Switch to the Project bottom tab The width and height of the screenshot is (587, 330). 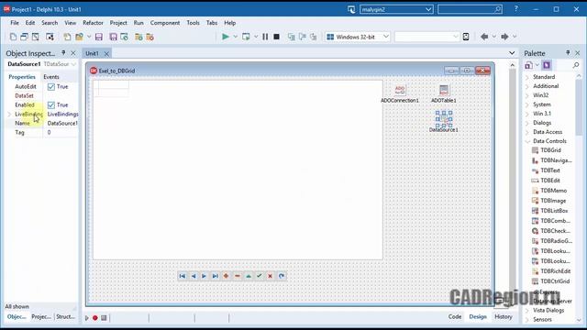pyautogui.click(x=41, y=316)
